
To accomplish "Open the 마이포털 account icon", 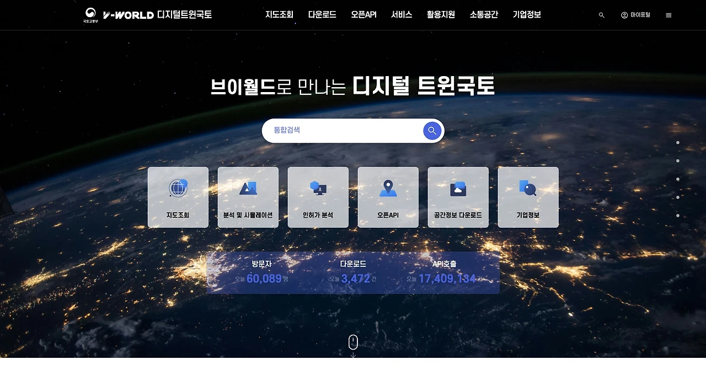I will (636, 15).
